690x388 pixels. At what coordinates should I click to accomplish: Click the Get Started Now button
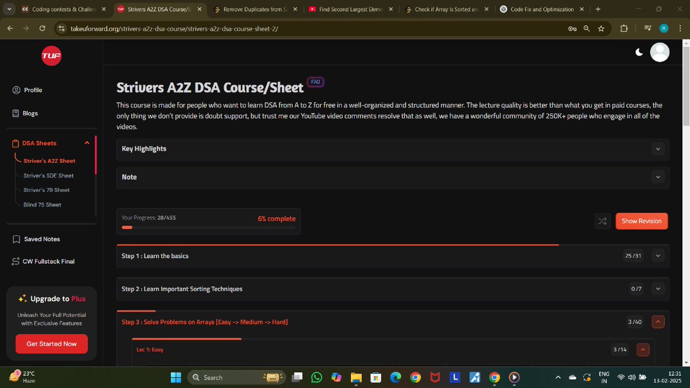[x=51, y=344]
